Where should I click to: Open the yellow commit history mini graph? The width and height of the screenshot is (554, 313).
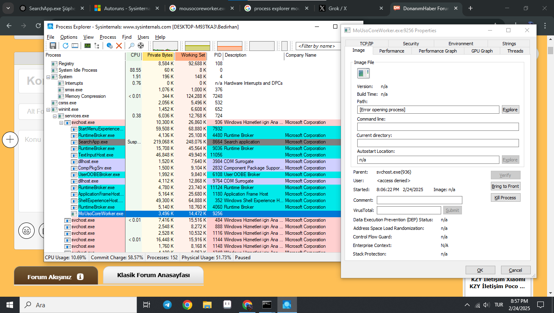tap(198, 46)
